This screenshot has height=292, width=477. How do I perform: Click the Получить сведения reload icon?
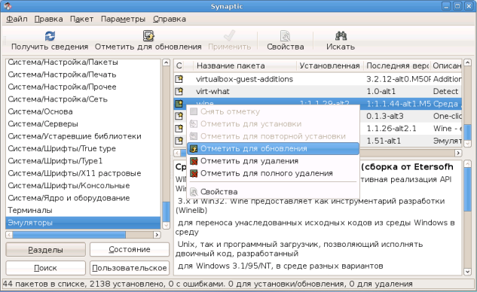click(x=50, y=36)
